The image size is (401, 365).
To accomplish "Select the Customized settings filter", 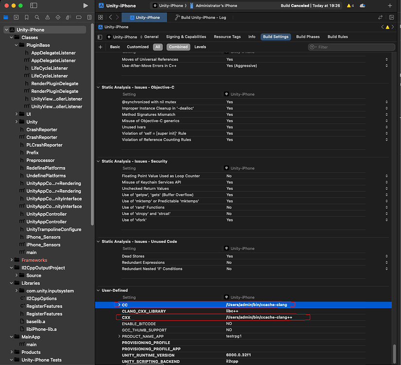I will tap(138, 47).
